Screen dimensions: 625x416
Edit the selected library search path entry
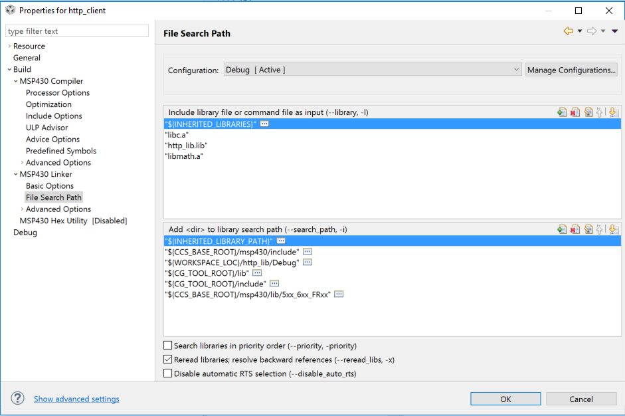588,229
